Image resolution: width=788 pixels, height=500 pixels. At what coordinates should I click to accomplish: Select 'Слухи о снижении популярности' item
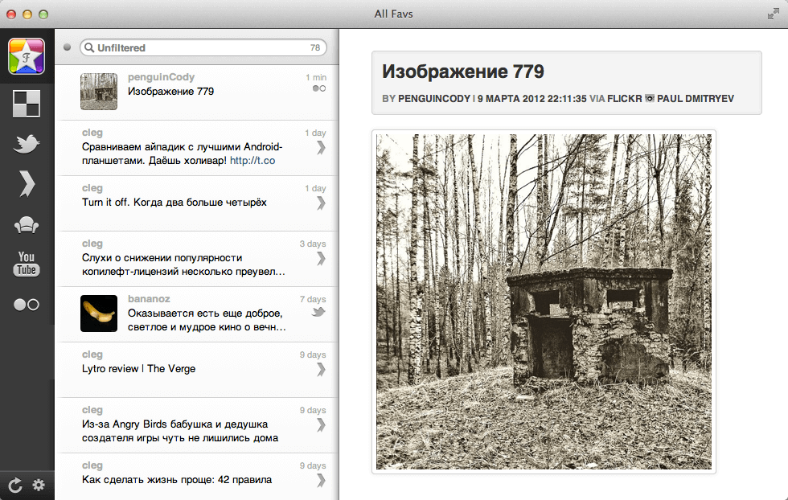coord(183,264)
